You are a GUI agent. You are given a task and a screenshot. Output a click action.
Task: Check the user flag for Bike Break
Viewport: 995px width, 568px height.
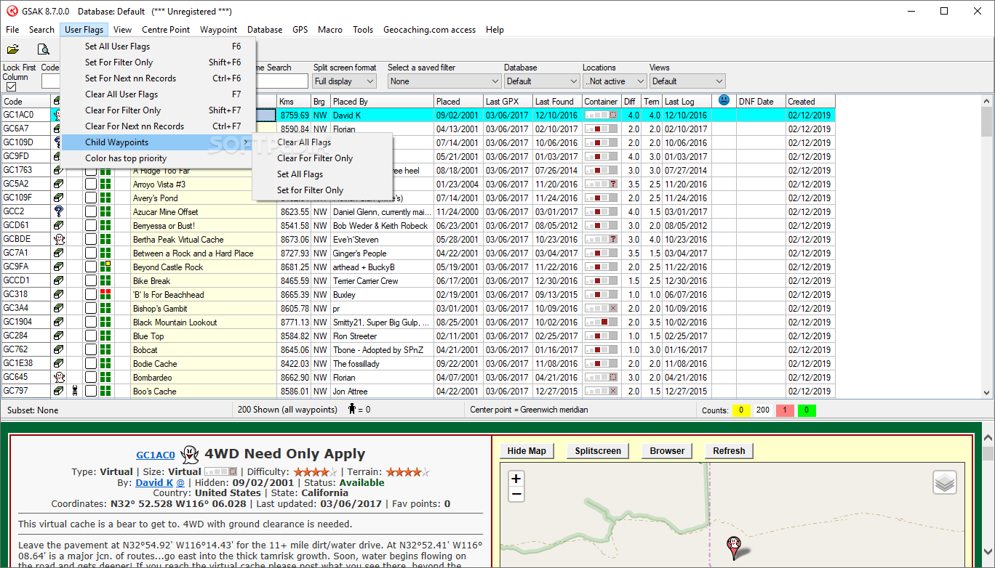(x=91, y=281)
